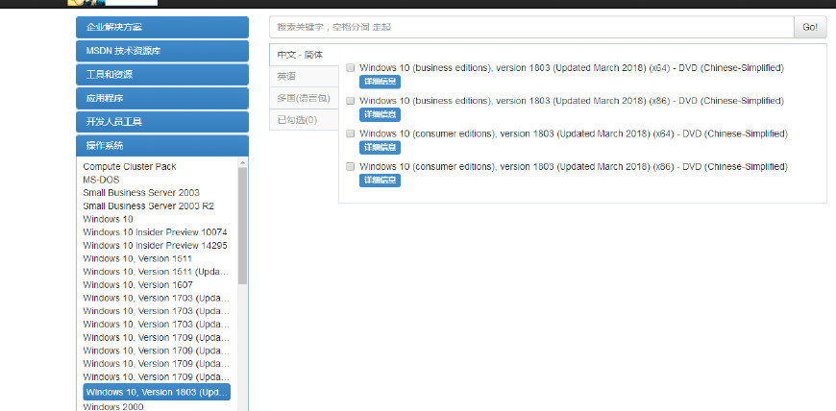
Task: Click the consumer editions x86 DVD title
Action: point(574,167)
